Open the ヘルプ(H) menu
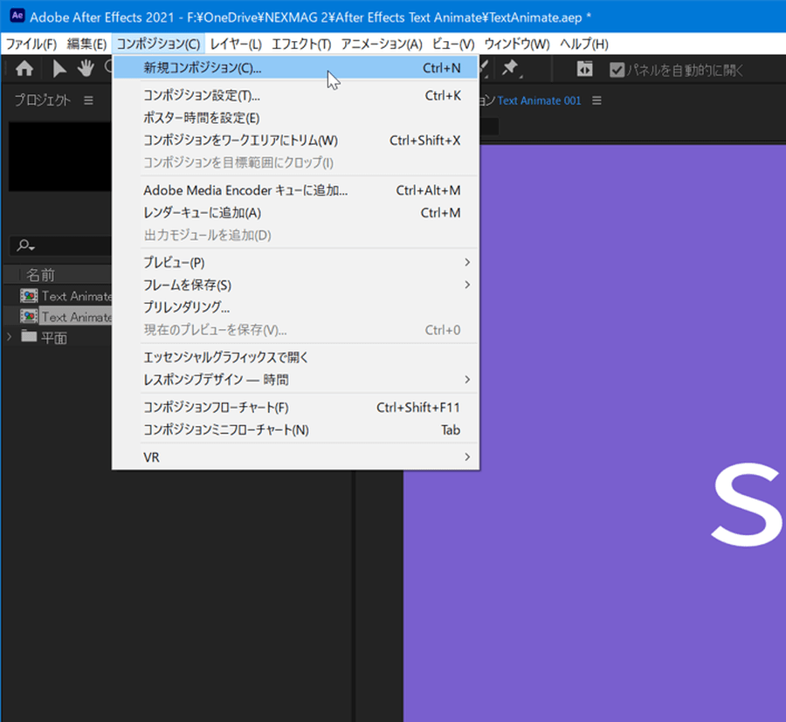 pyautogui.click(x=584, y=45)
